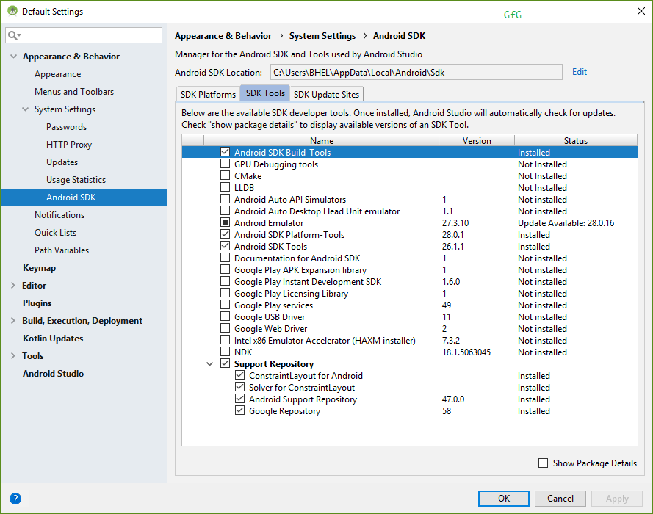
Task: Check the NDK checkbox
Action: 225,352
